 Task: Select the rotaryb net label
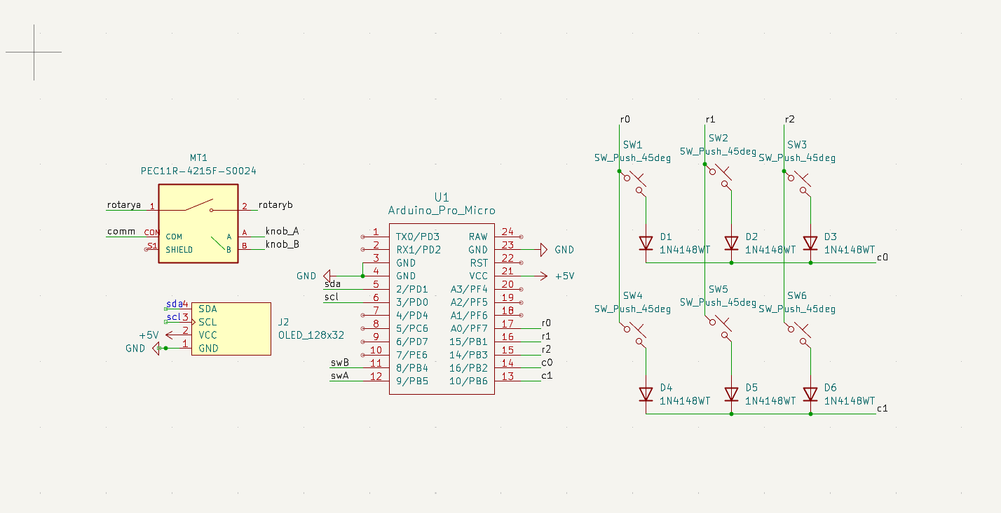tap(275, 205)
